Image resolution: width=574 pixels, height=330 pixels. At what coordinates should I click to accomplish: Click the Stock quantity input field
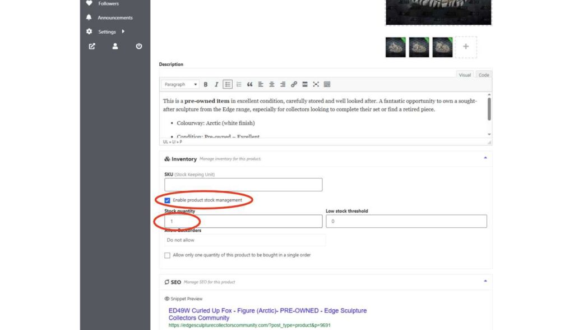[243, 222]
